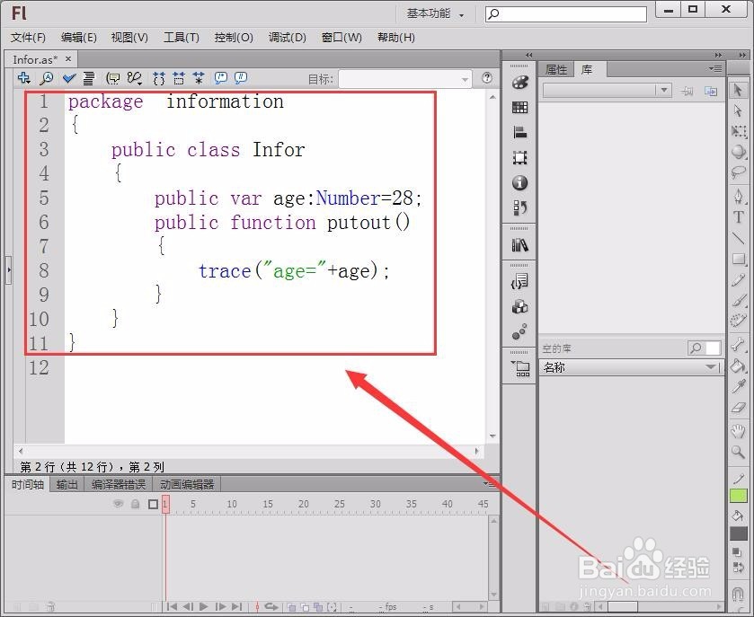Open the Debug options icon
Viewport: 754px width, 617px height.
tap(135, 78)
